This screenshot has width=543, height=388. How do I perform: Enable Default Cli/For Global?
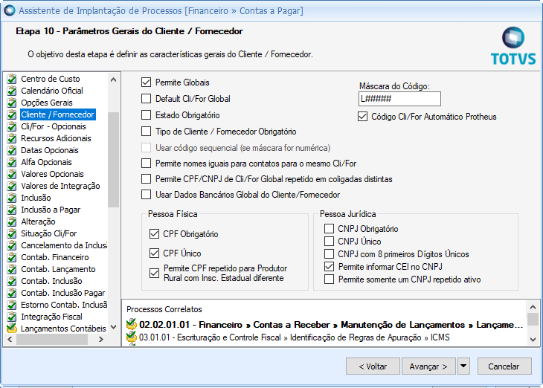pos(146,99)
